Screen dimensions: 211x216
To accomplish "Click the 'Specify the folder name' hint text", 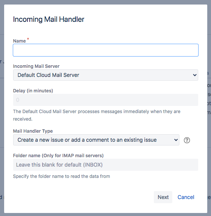I will click(x=61, y=176).
